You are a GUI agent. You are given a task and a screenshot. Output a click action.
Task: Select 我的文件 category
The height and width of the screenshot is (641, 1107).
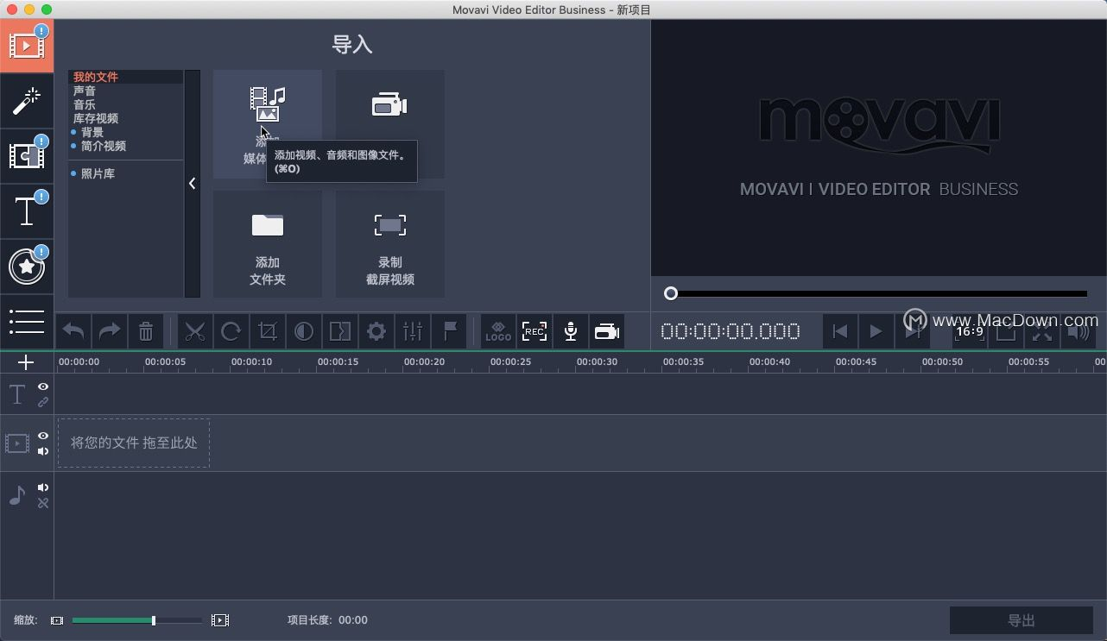(96, 77)
